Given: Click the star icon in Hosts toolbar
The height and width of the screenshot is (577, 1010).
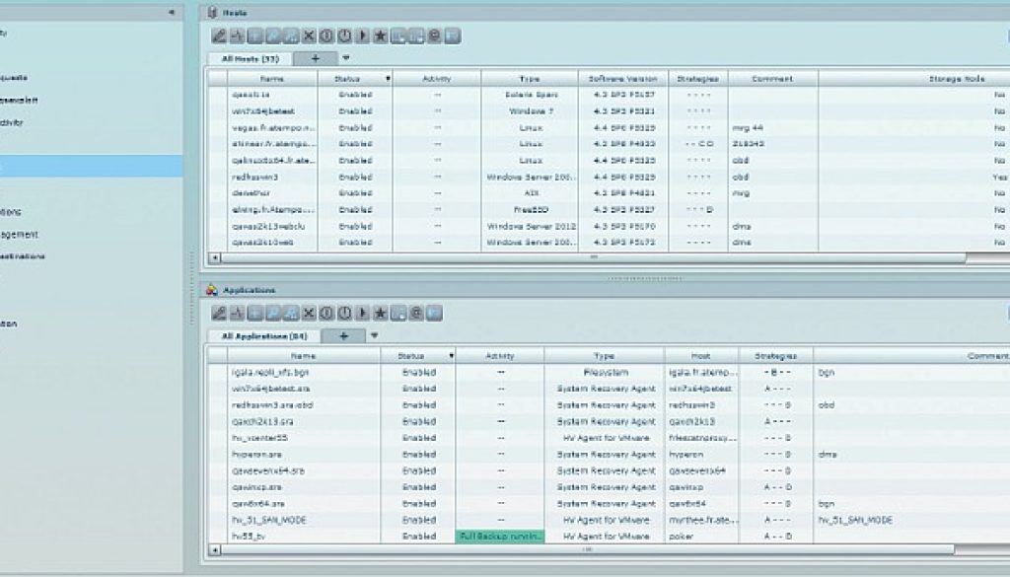Looking at the screenshot, I should tap(380, 36).
